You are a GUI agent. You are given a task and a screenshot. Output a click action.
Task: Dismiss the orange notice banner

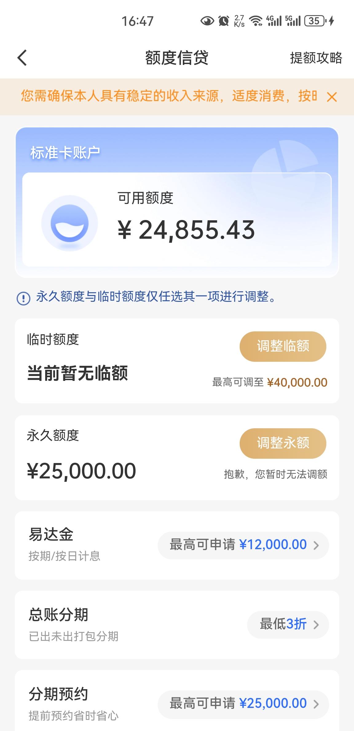tap(332, 97)
